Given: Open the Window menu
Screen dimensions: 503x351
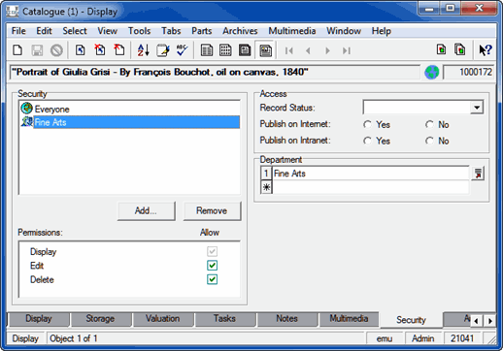Looking at the screenshot, I should 344,31.
